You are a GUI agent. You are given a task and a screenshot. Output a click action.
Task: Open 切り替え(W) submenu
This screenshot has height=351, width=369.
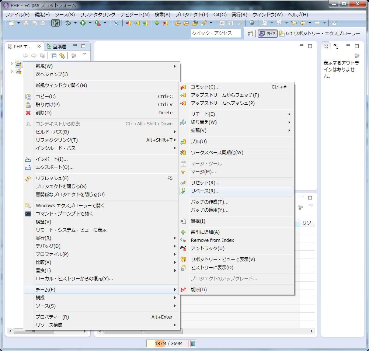(x=236, y=122)
